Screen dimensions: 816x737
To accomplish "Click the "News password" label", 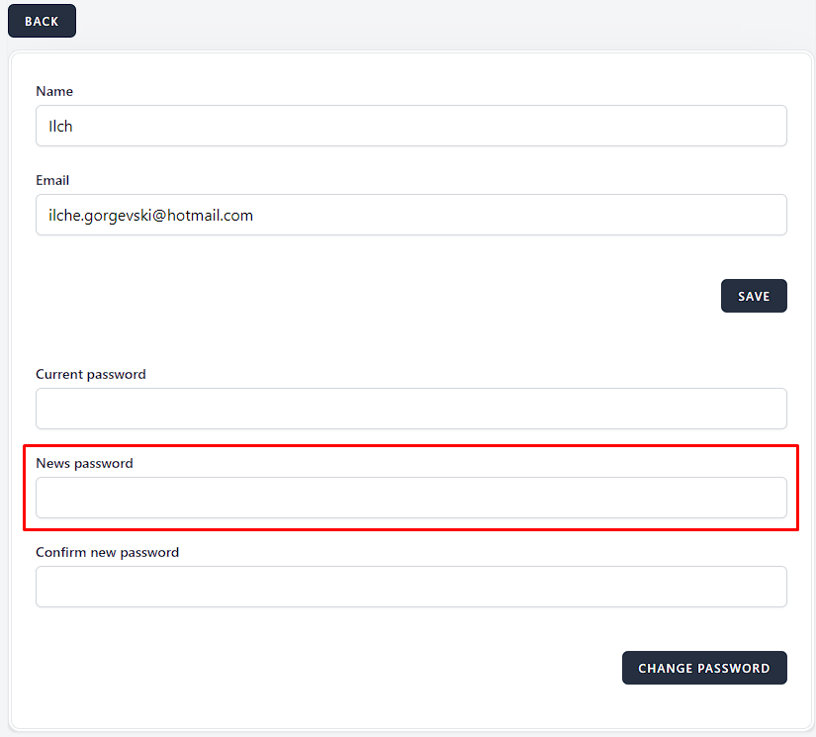I will [84, 463].
